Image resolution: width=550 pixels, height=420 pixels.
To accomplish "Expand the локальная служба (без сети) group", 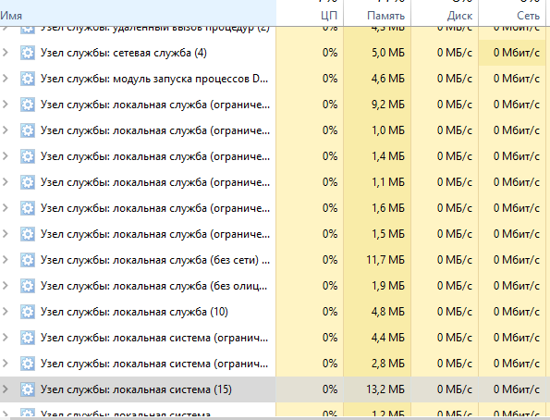I will pyautogui.click(x=6, y=260).
